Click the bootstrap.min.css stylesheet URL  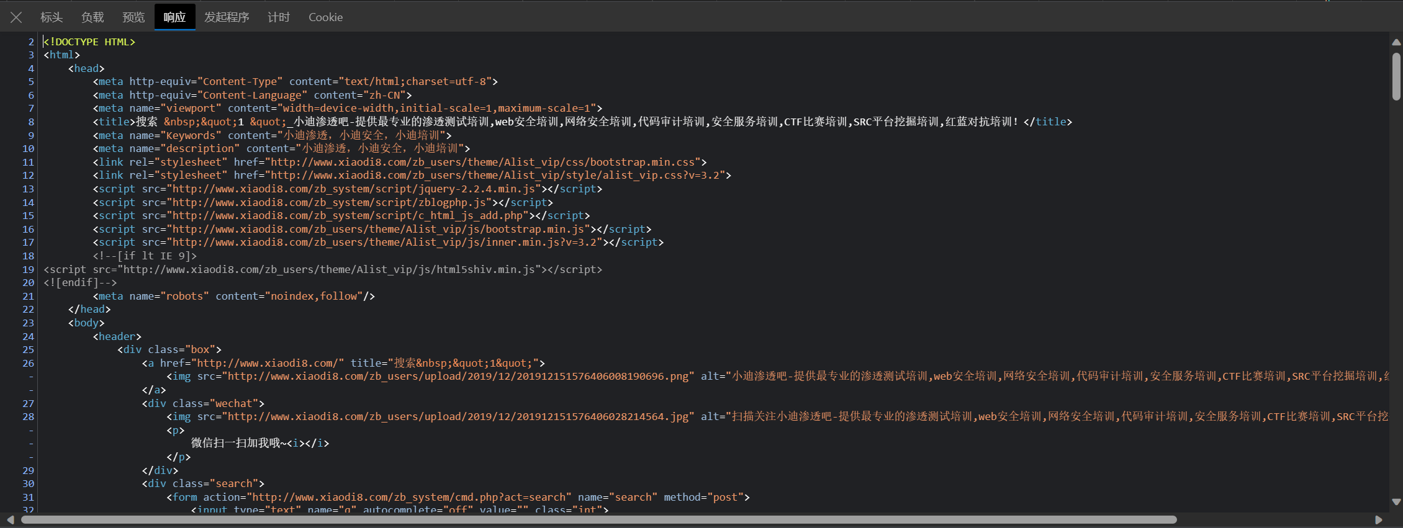485,162
